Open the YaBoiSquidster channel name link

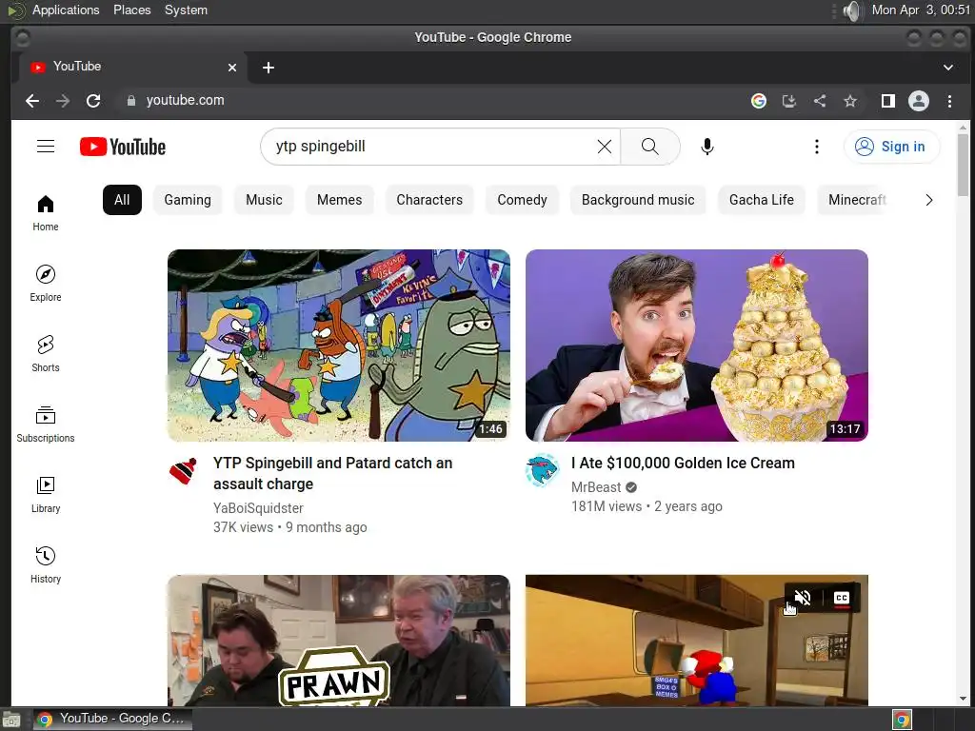[258, 508]
